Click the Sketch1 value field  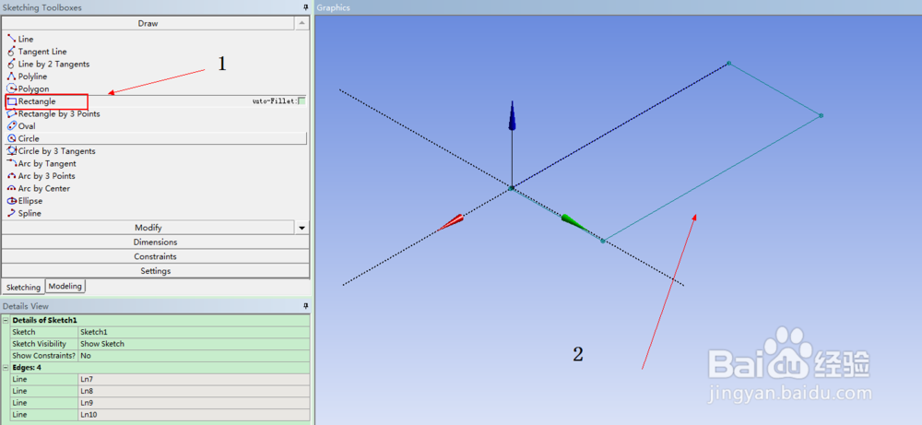point(194,332)
